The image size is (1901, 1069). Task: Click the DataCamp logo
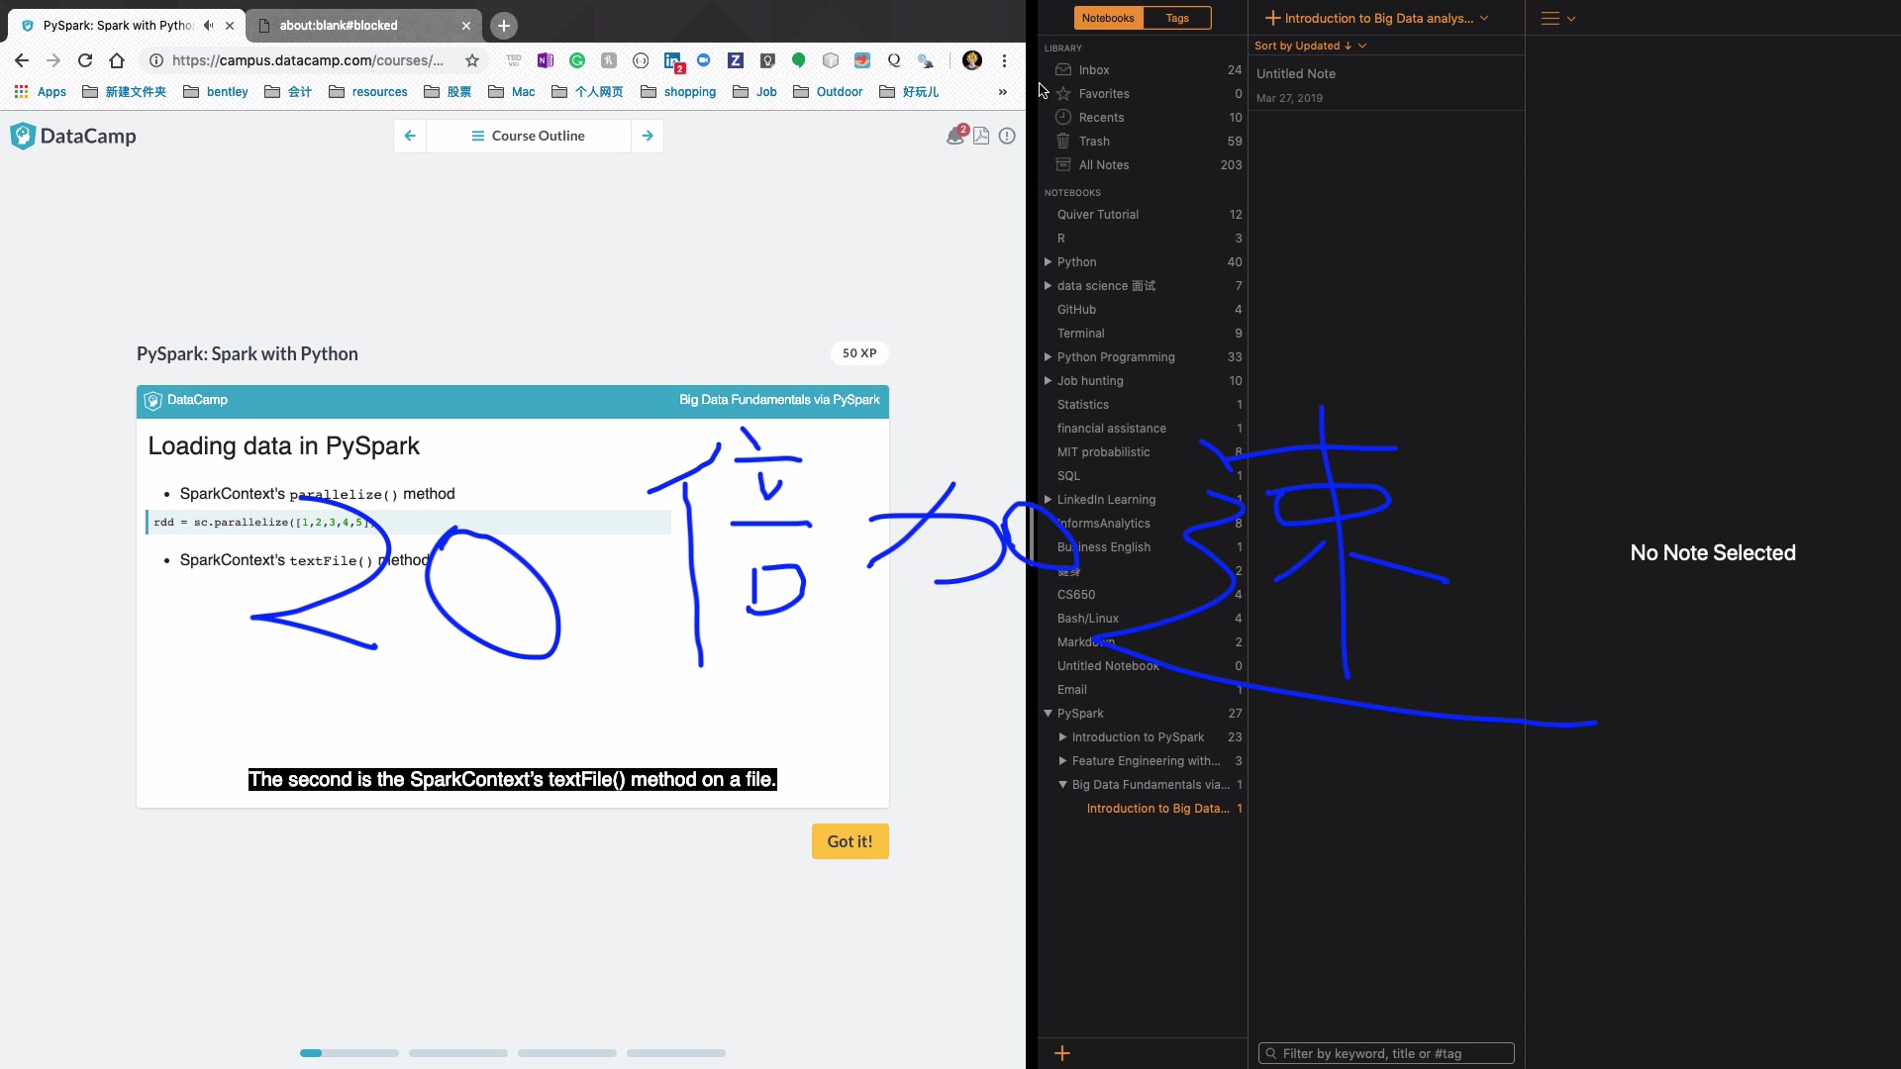[x=73, y=137]
